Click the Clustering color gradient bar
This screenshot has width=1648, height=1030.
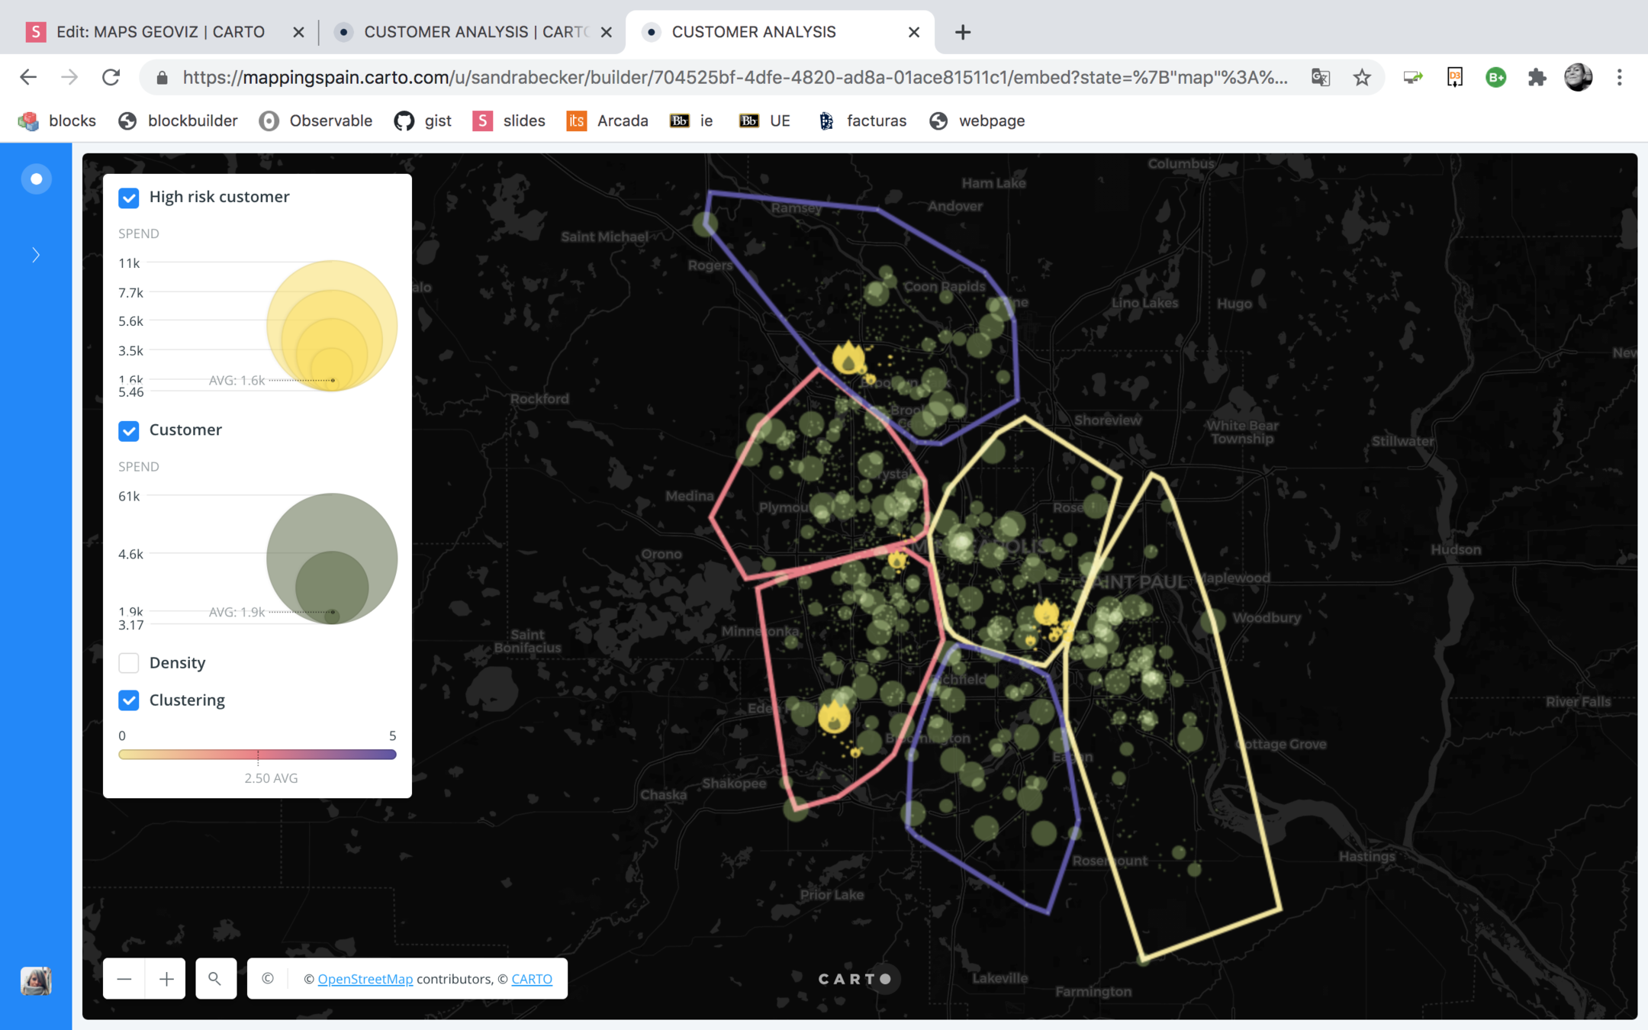point(257,755)
